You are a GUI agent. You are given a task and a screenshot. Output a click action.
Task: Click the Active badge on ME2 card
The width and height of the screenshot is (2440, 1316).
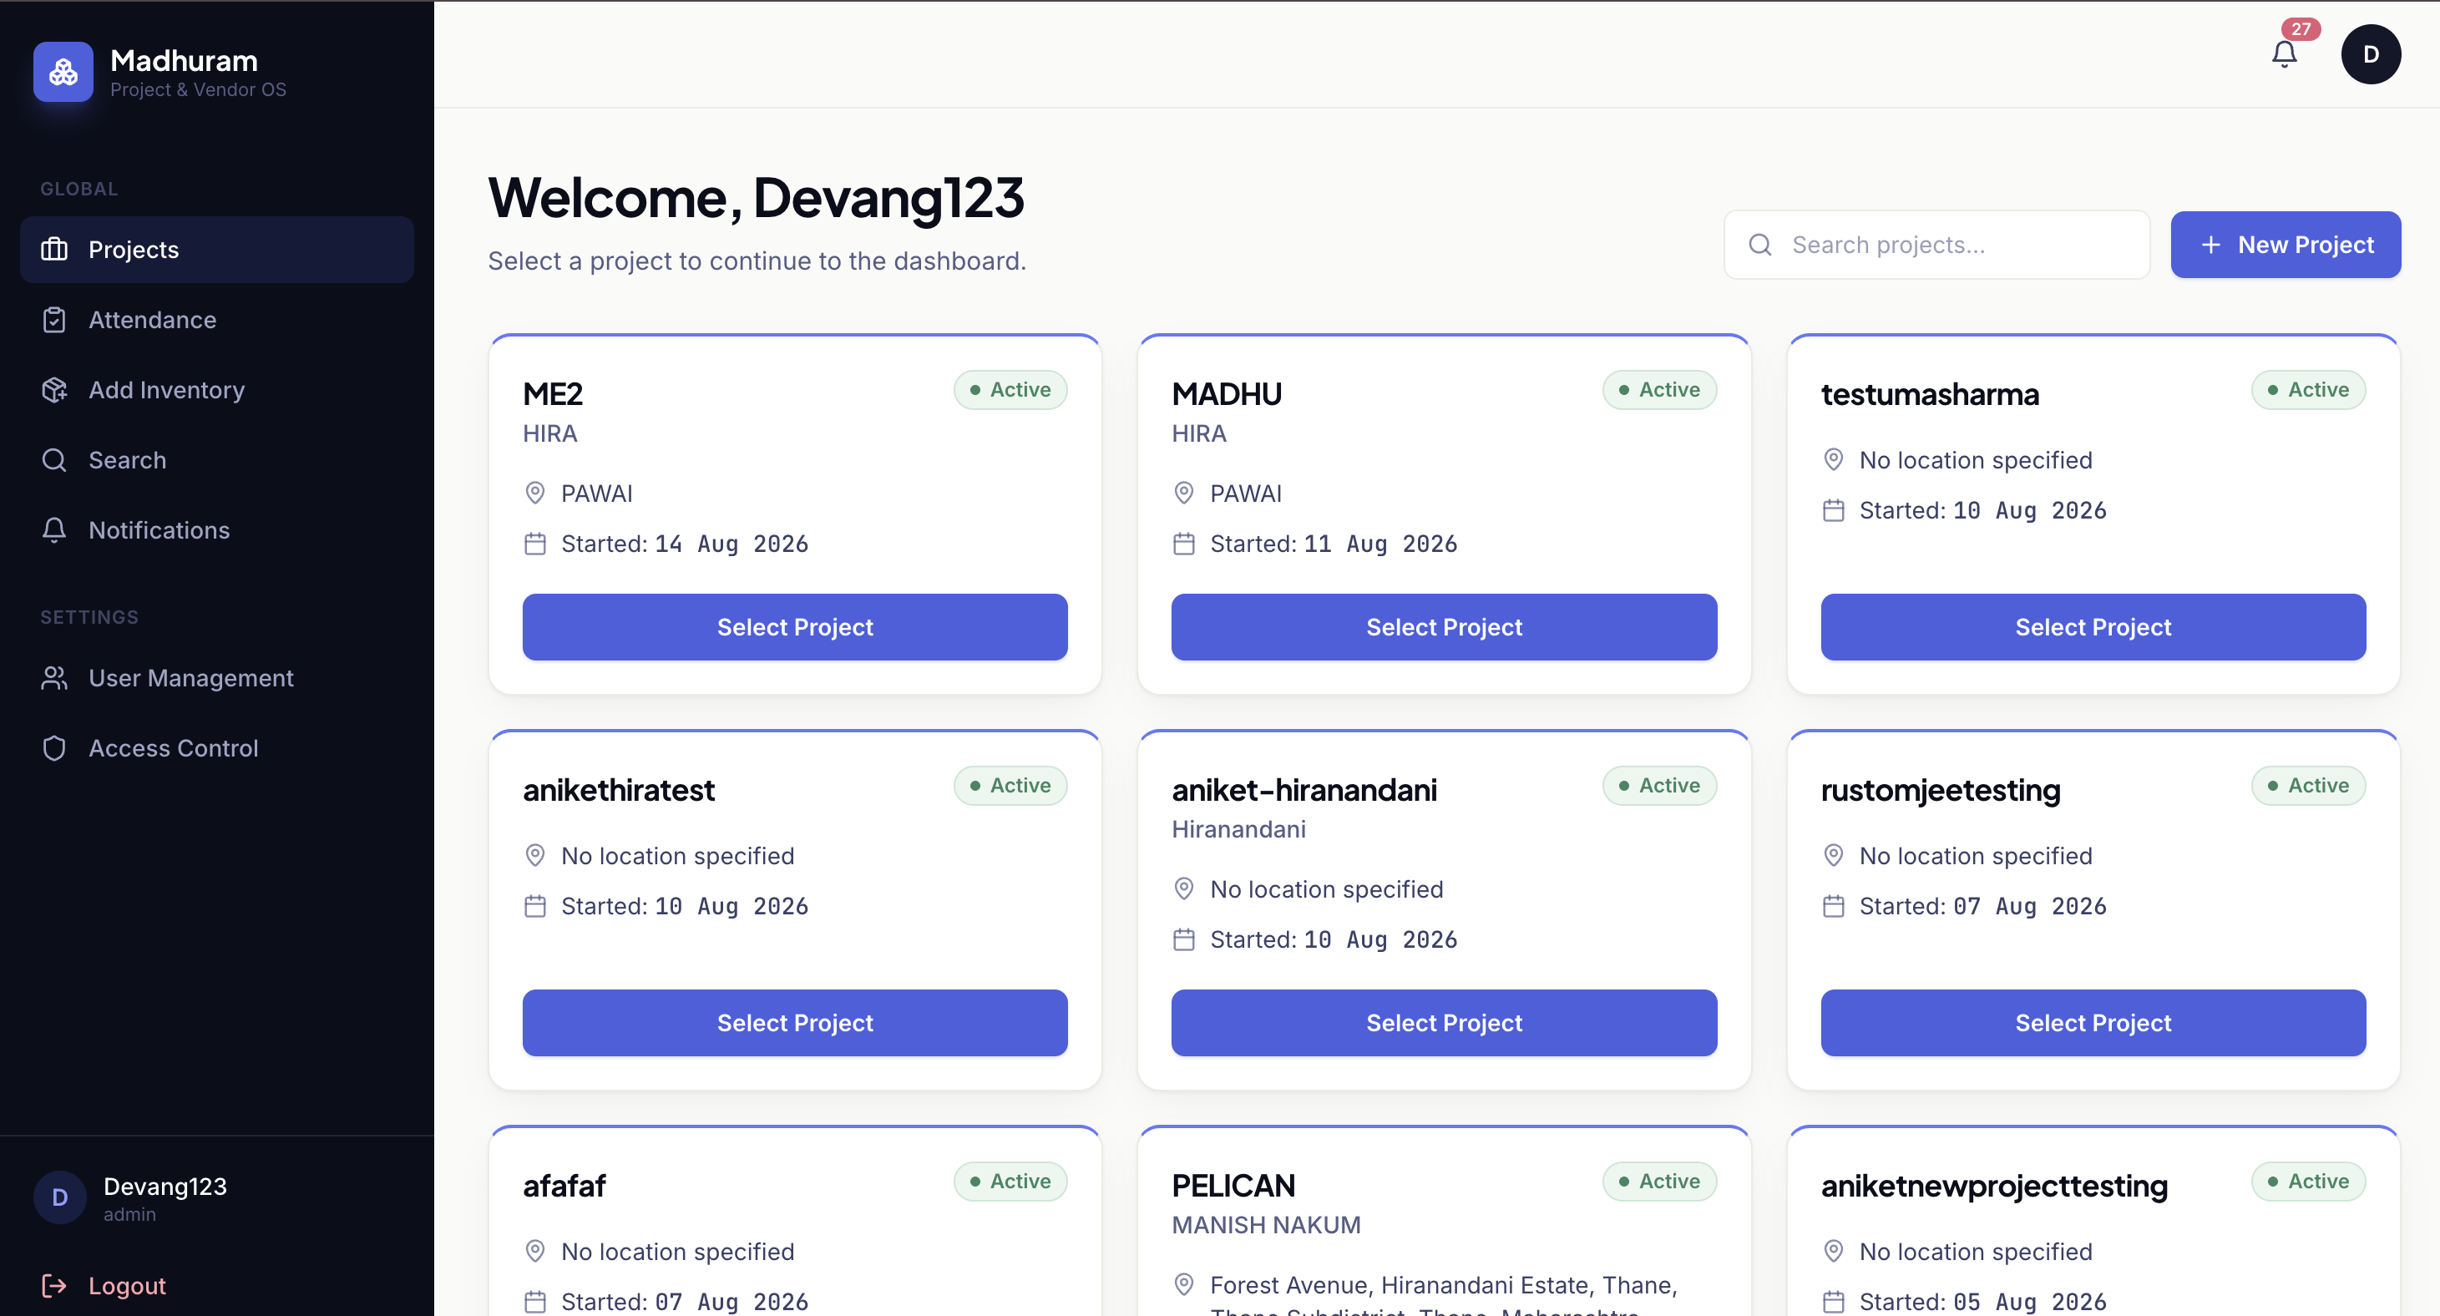pos(1010,390)
